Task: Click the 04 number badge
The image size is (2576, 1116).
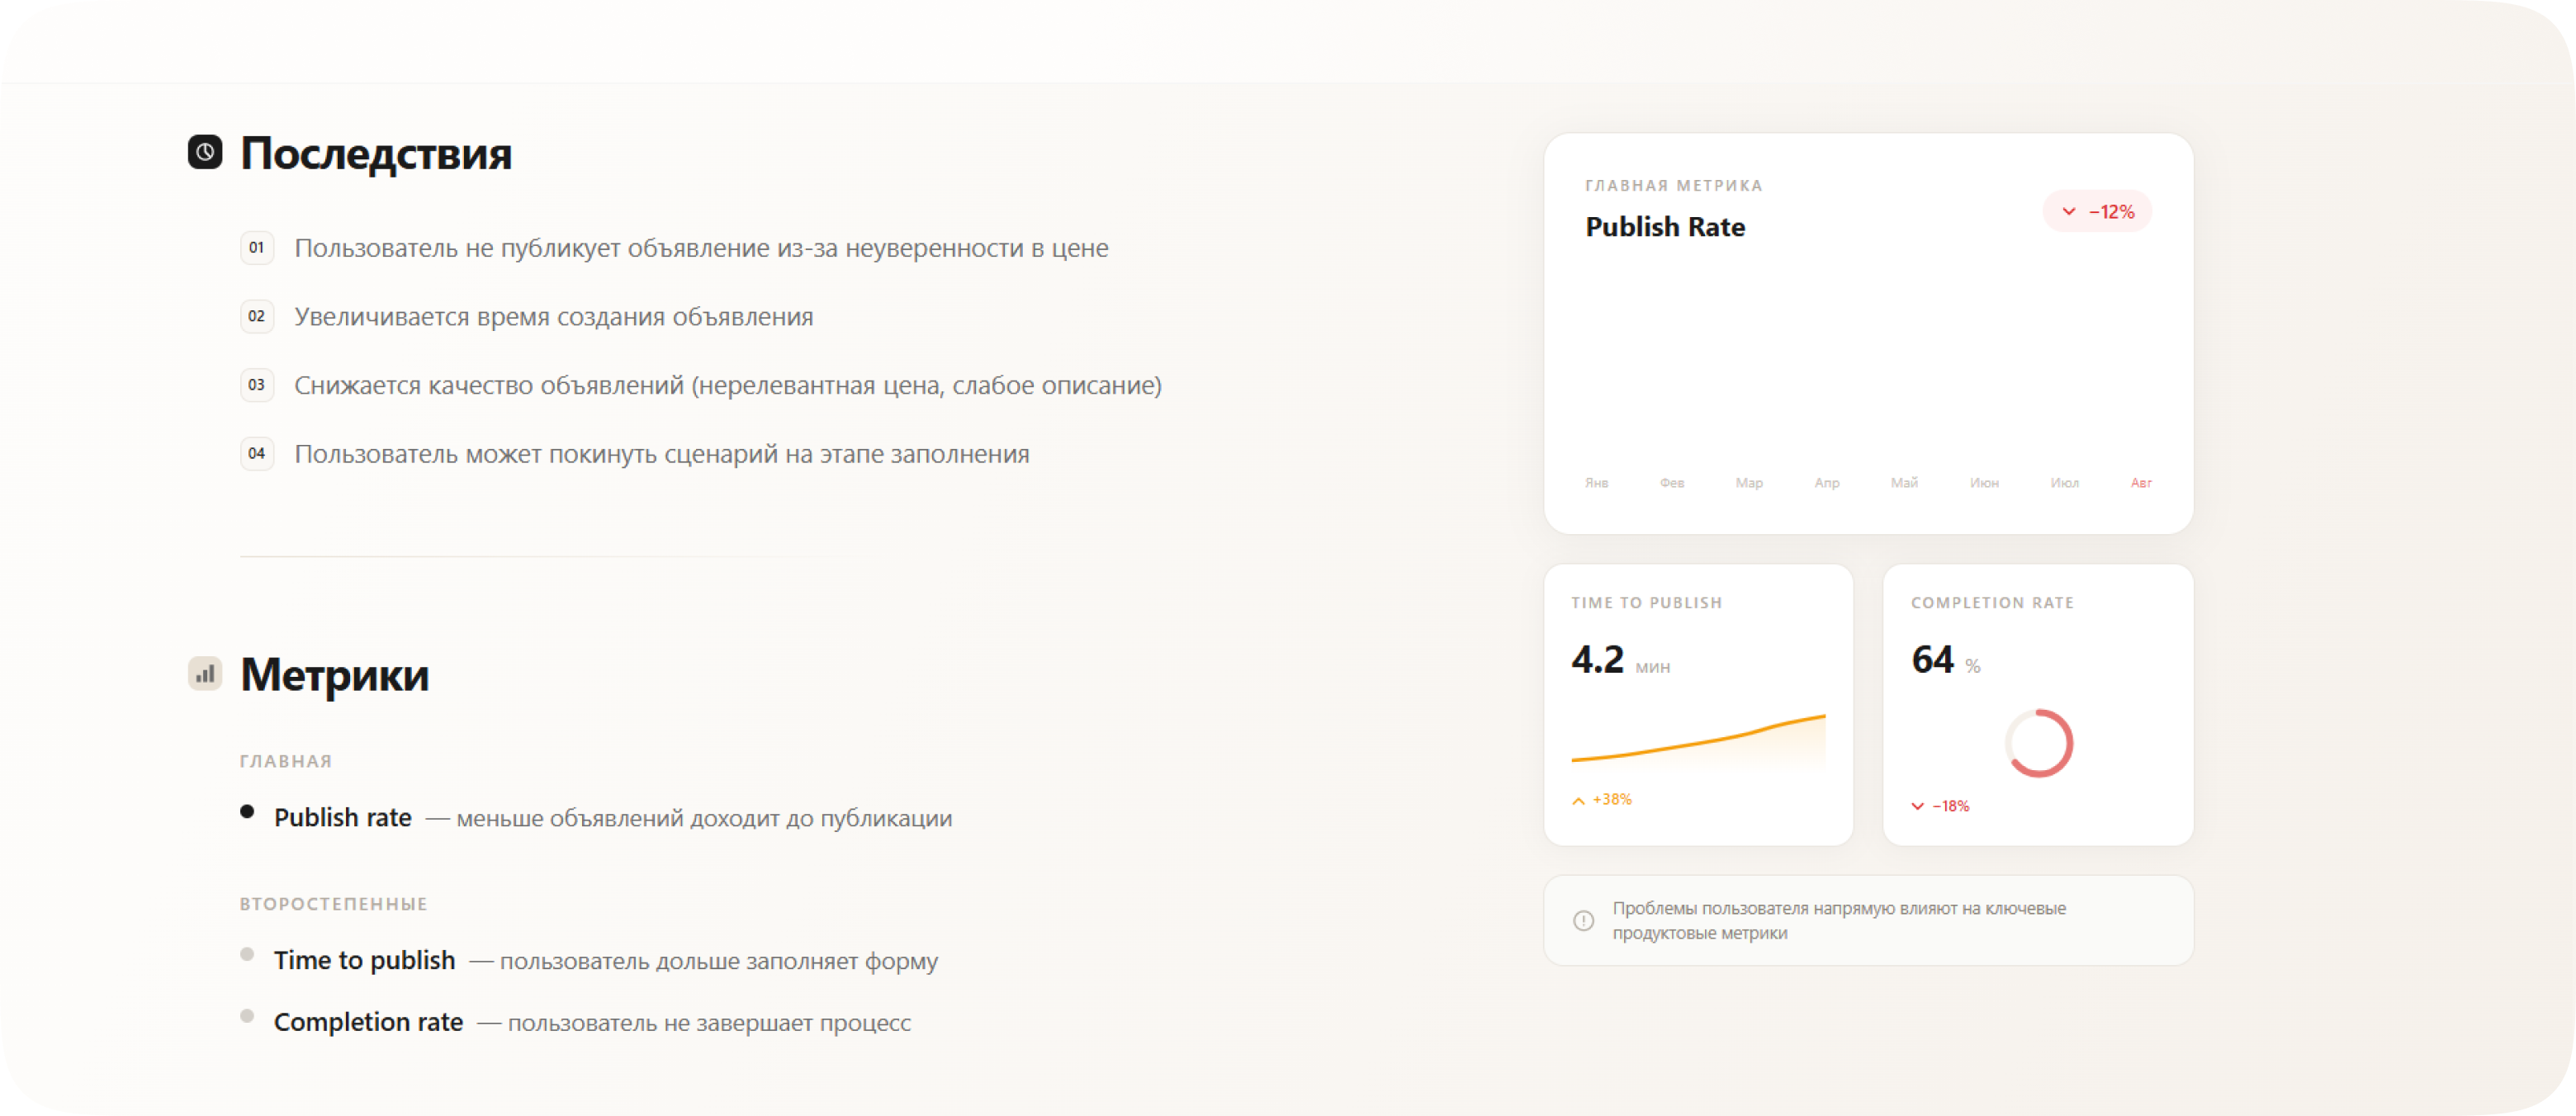Action: [x=257, y=454]
